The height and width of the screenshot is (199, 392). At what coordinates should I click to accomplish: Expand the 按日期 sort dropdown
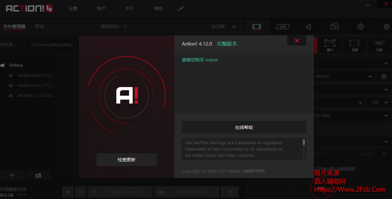(224, 27)
